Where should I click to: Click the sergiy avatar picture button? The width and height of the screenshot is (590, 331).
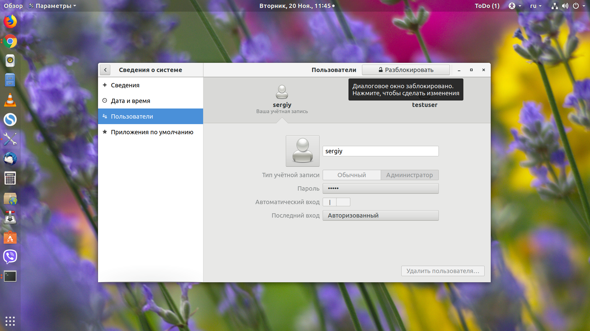click(302, 151)
